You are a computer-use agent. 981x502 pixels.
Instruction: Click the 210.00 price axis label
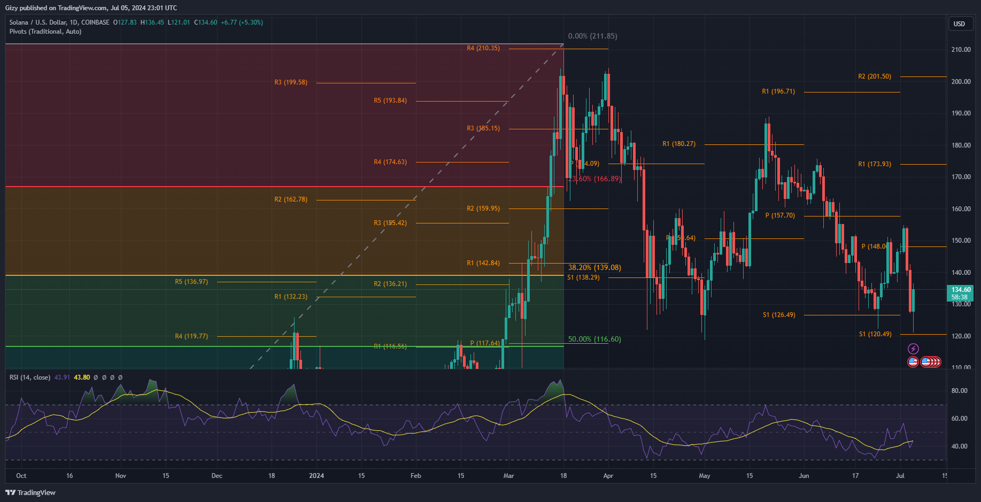(x=961, y=50)
